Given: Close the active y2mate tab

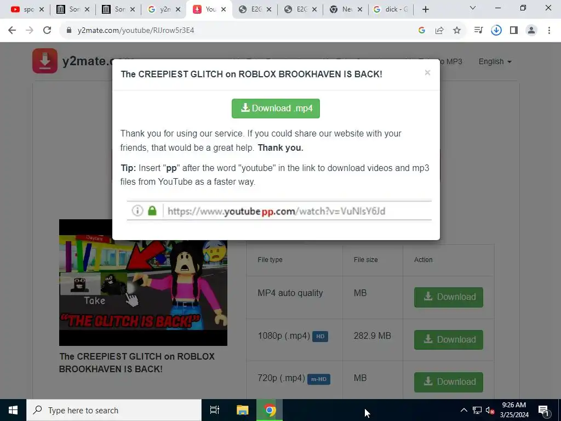Looking at the screenshot, I should point(224,10).
